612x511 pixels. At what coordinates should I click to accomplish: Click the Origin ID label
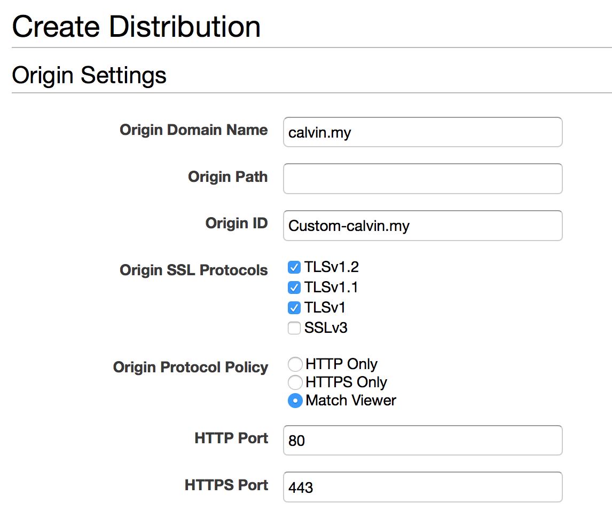(237, 223)
